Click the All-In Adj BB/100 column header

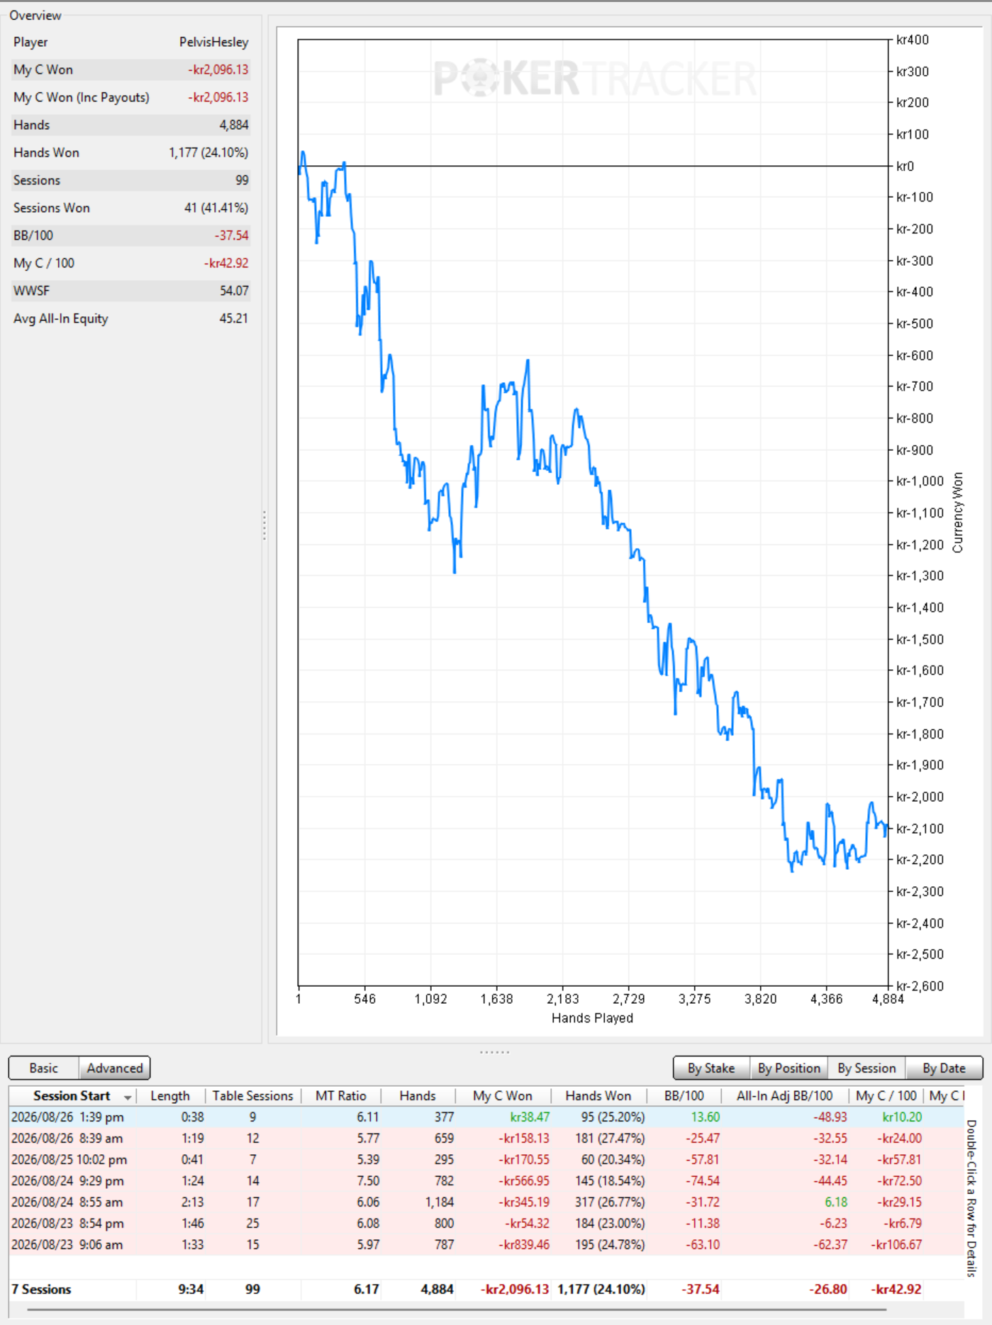coord(784,1096)
